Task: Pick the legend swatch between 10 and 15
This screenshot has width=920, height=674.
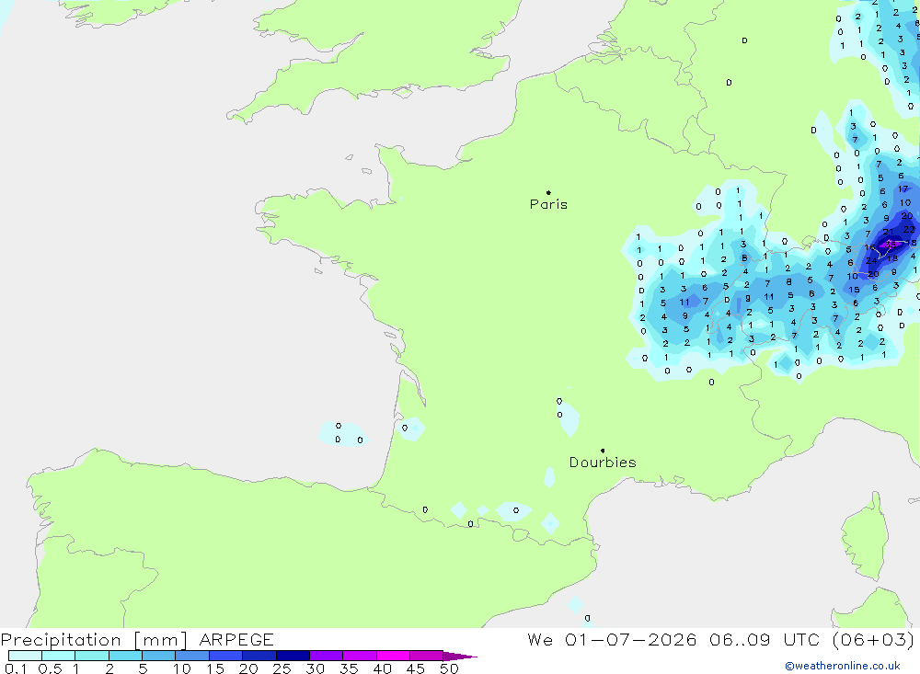Action: point(192,656)
